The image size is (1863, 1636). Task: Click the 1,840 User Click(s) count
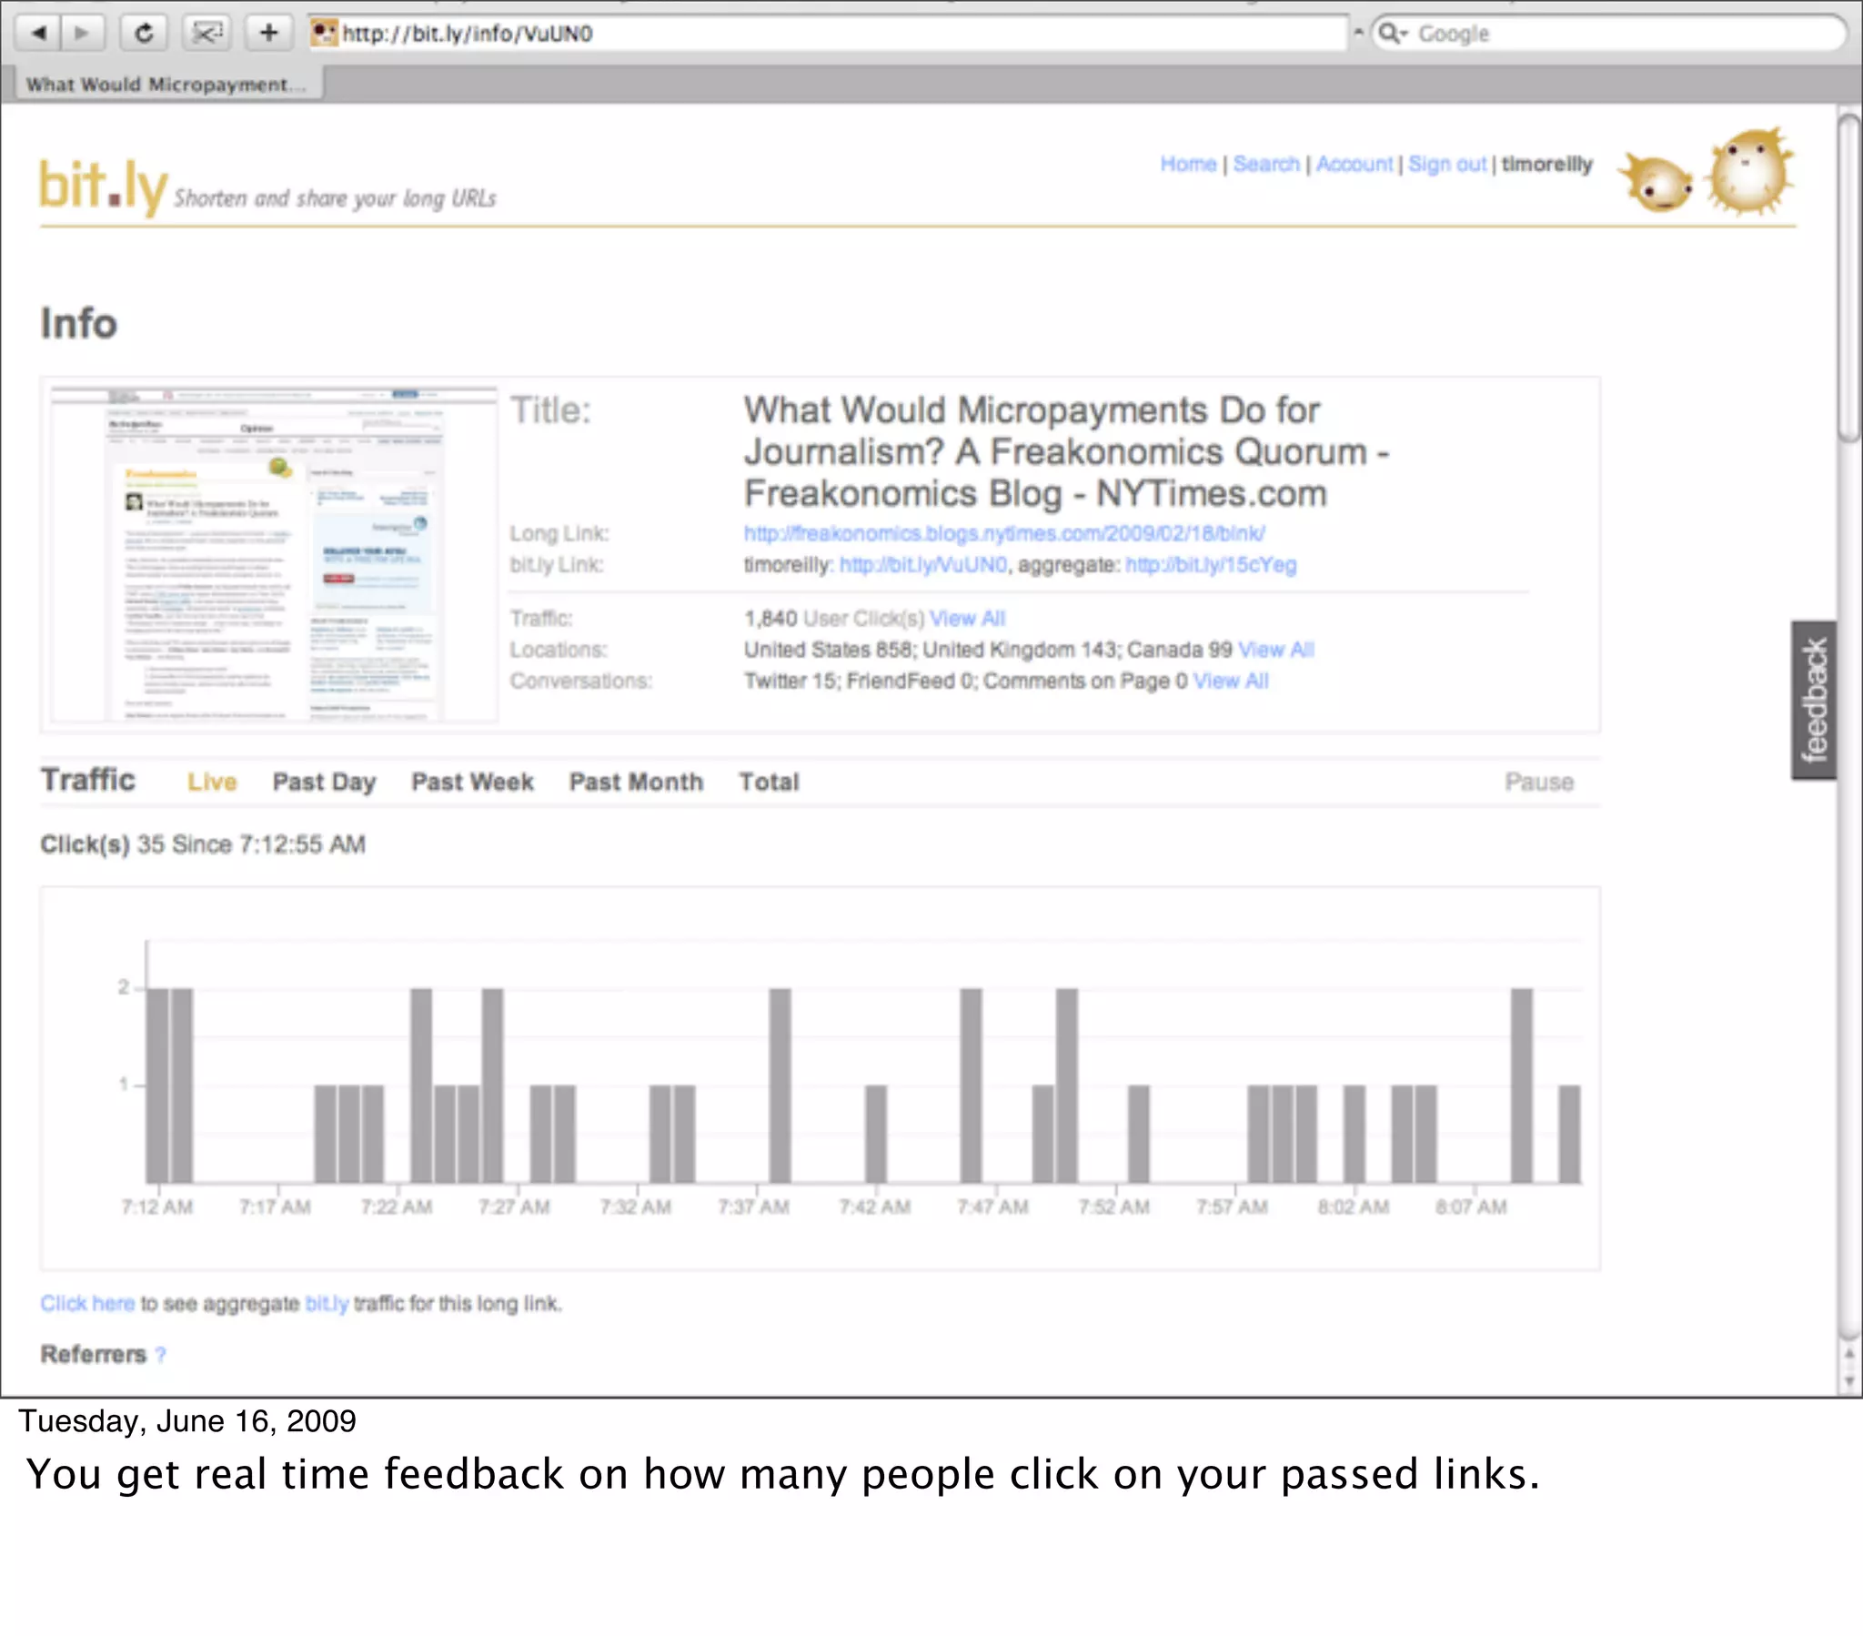pyautogui.click(x=834, y=619)
